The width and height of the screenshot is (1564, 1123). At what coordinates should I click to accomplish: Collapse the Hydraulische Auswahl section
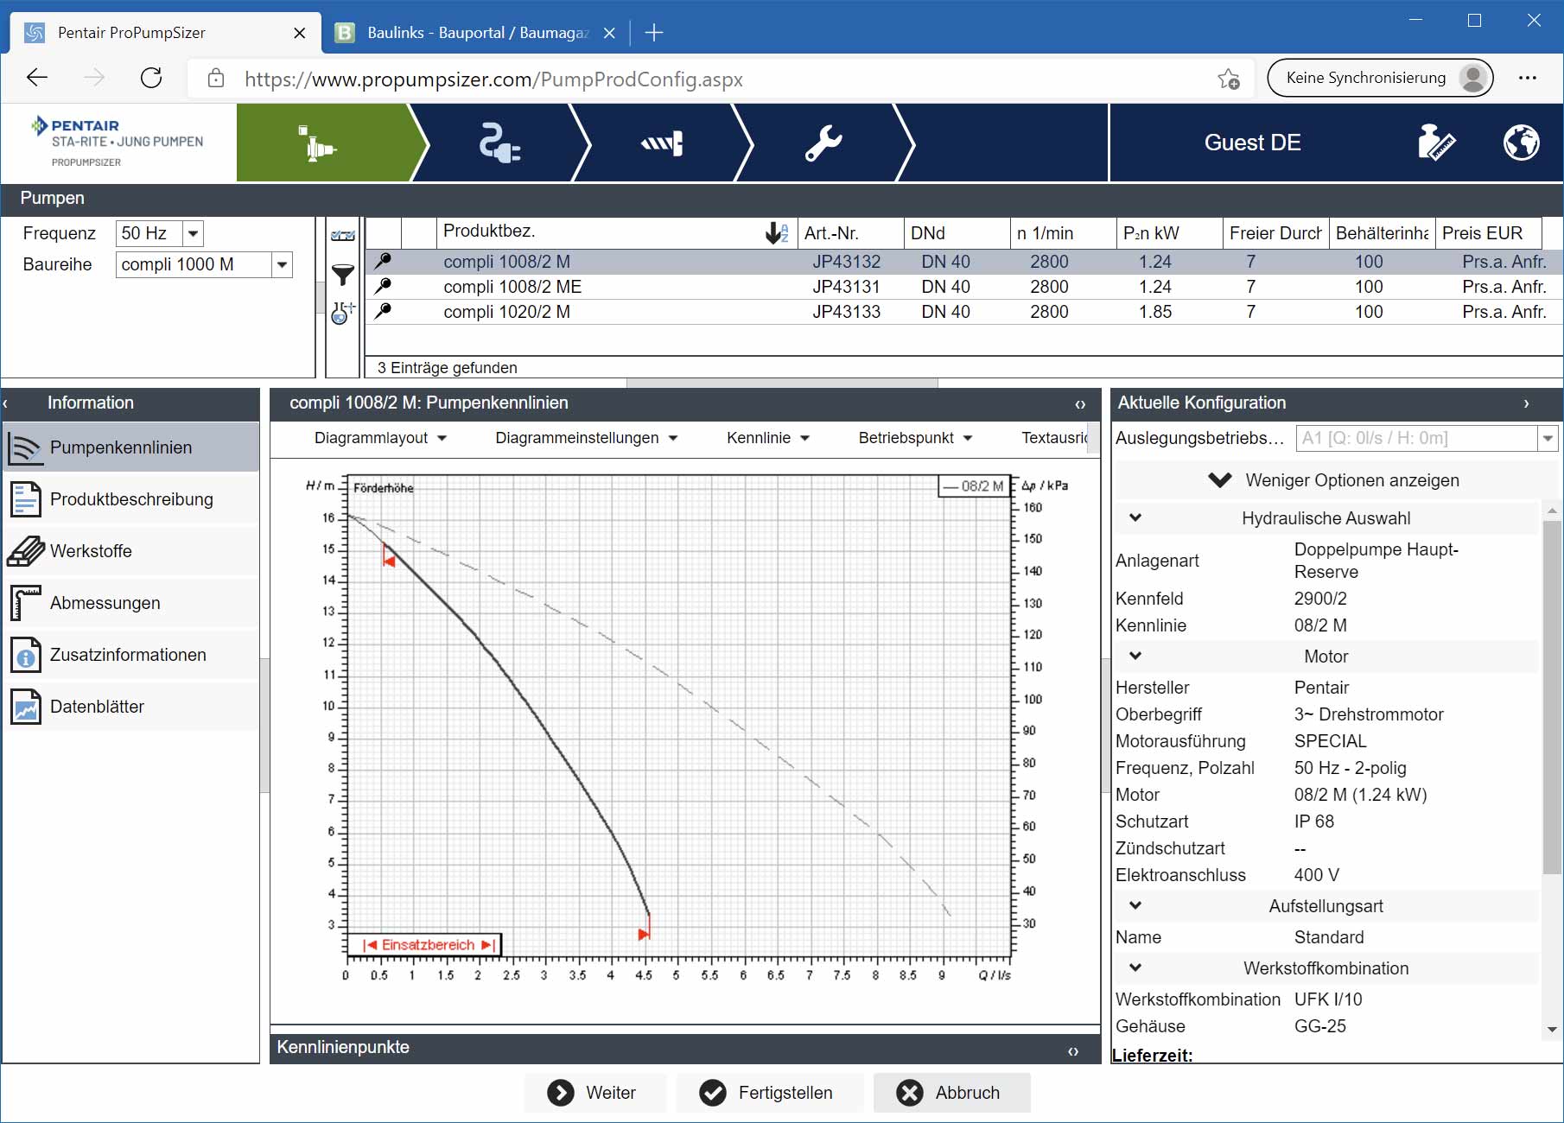coord(1135,517)
